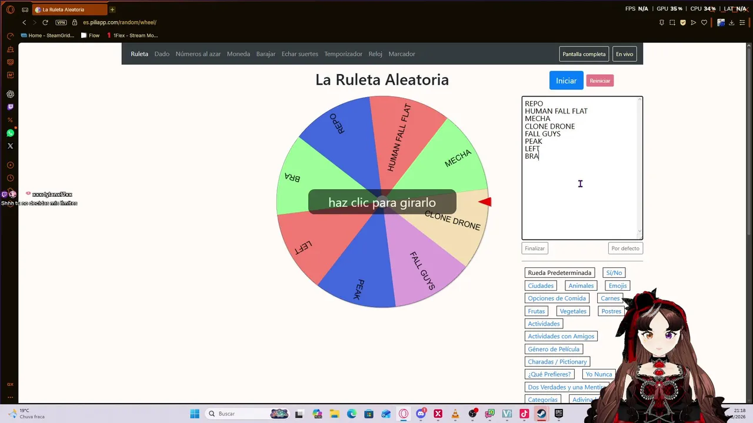Choose the Frutas preset
The height and width of the screenshot is (423, 753).
[537, 311]
